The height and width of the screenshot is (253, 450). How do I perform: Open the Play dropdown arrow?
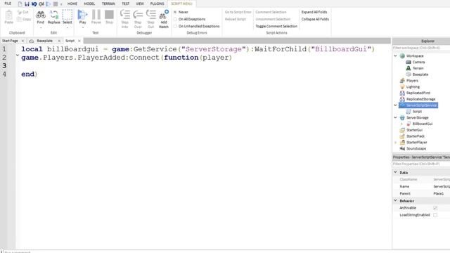click(83, 28)
